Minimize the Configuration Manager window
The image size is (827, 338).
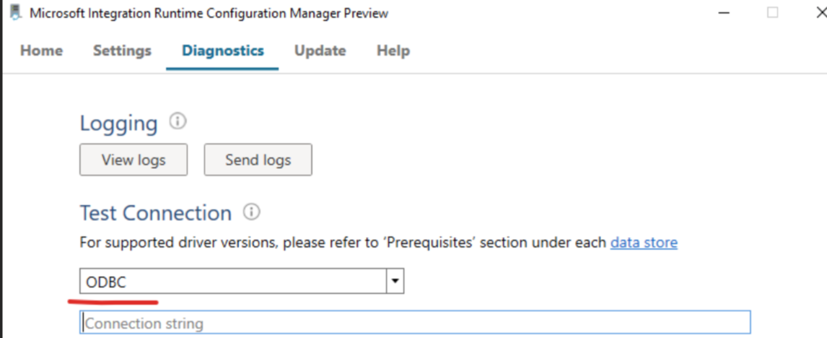724,13
